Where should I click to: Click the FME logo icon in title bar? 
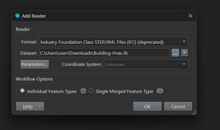(x=17, y=16)
